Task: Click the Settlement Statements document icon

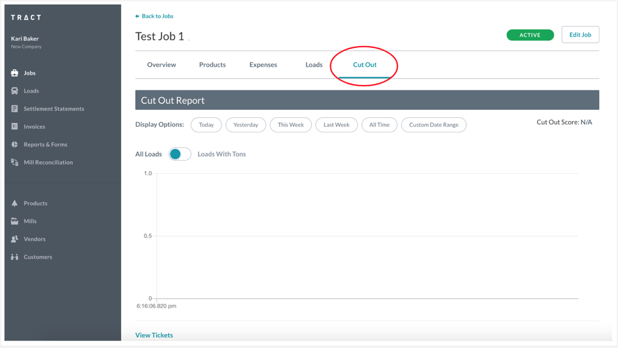Action: coord(15,109)
